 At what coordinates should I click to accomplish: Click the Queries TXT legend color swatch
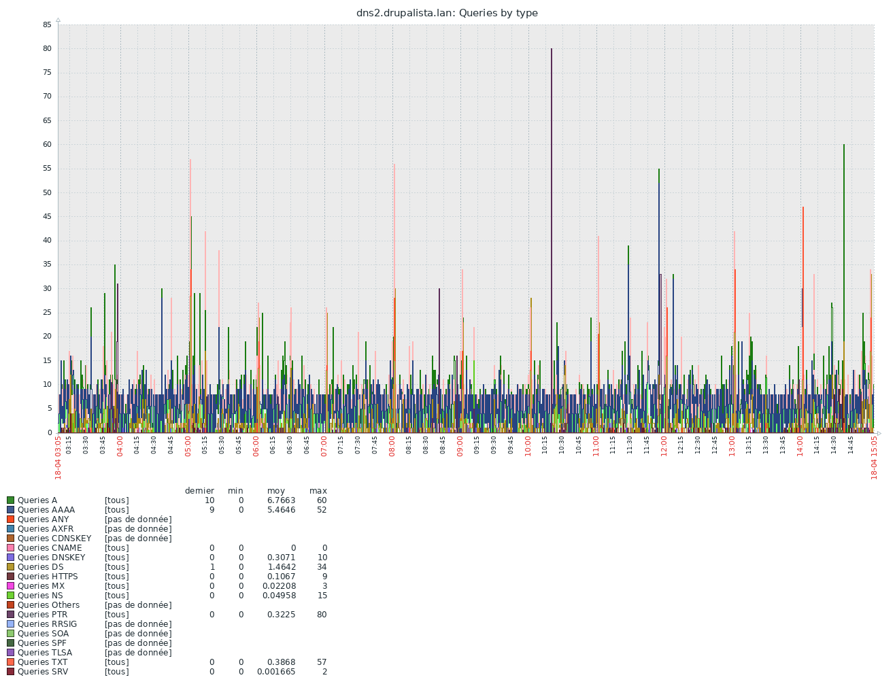[10, 662]
